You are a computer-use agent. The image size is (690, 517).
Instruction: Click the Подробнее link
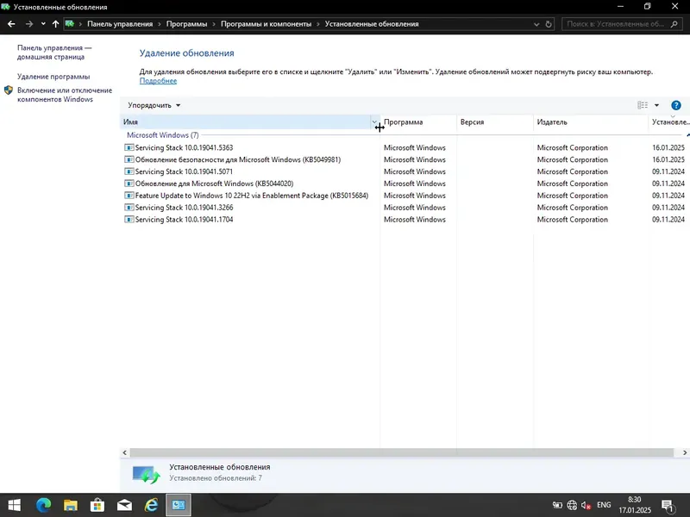[x=159, y=80]
